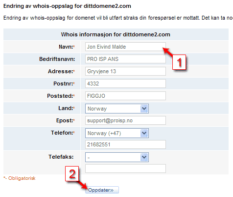The image size is (233, 197).
Task: Click the red numbered marker 1
Action: coord(179,62)
